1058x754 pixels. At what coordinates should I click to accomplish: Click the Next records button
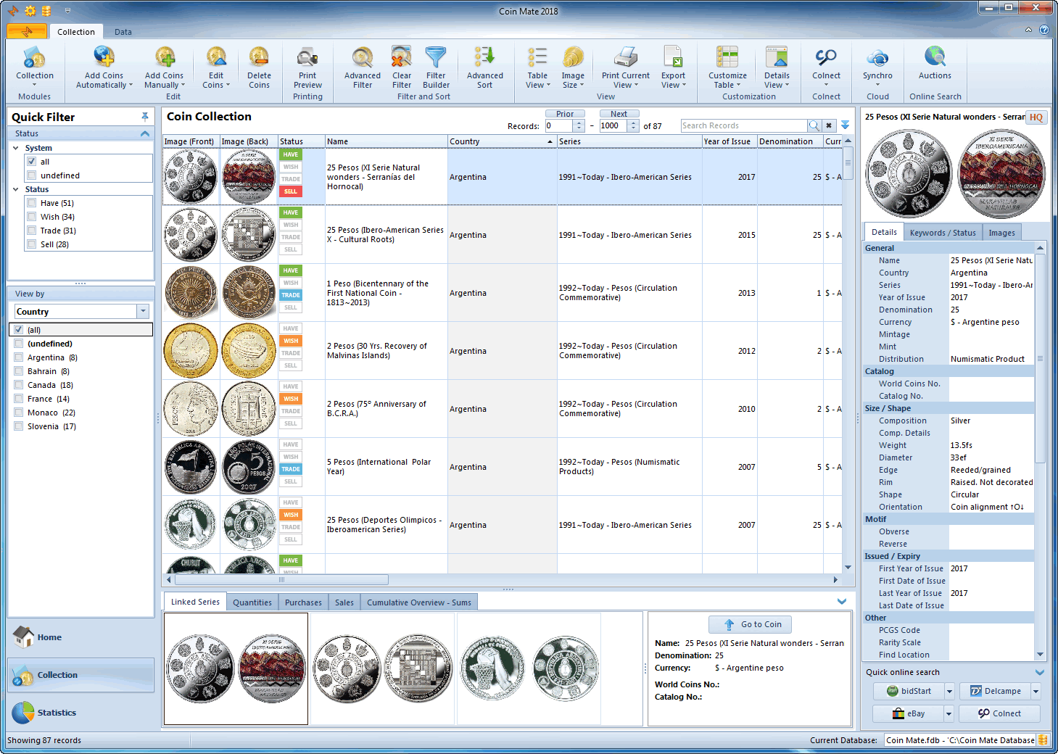click(x=619, y=114)
